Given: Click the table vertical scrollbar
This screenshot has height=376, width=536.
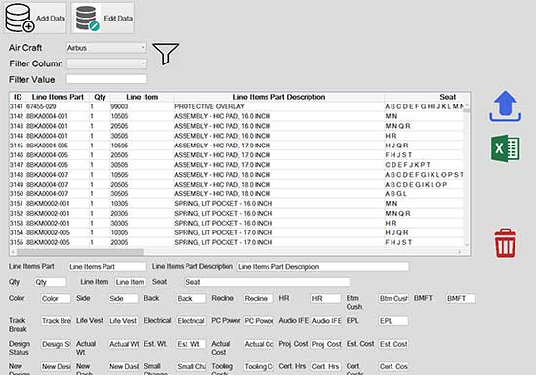Looking at the screenshot, I should click(467, 174).
